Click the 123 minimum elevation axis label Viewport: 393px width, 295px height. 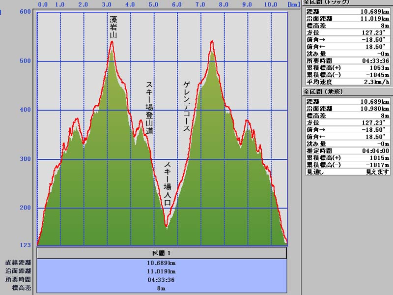pos(25,245)
